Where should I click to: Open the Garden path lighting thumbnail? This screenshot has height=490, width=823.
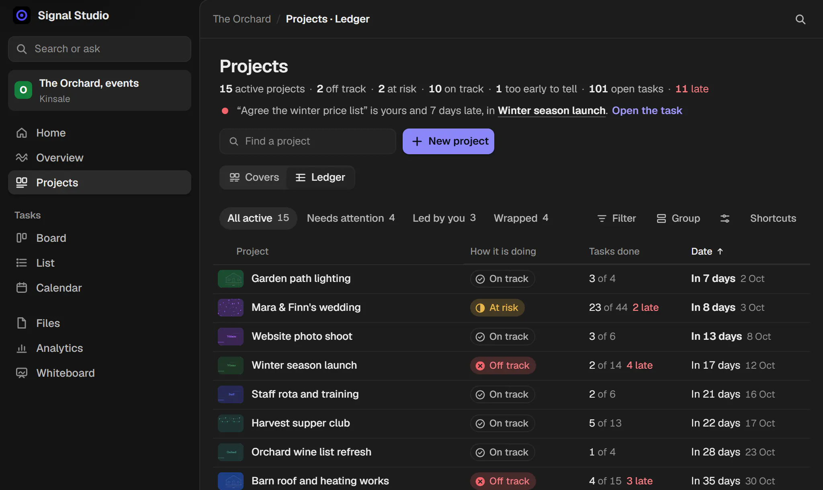[231, 279]
